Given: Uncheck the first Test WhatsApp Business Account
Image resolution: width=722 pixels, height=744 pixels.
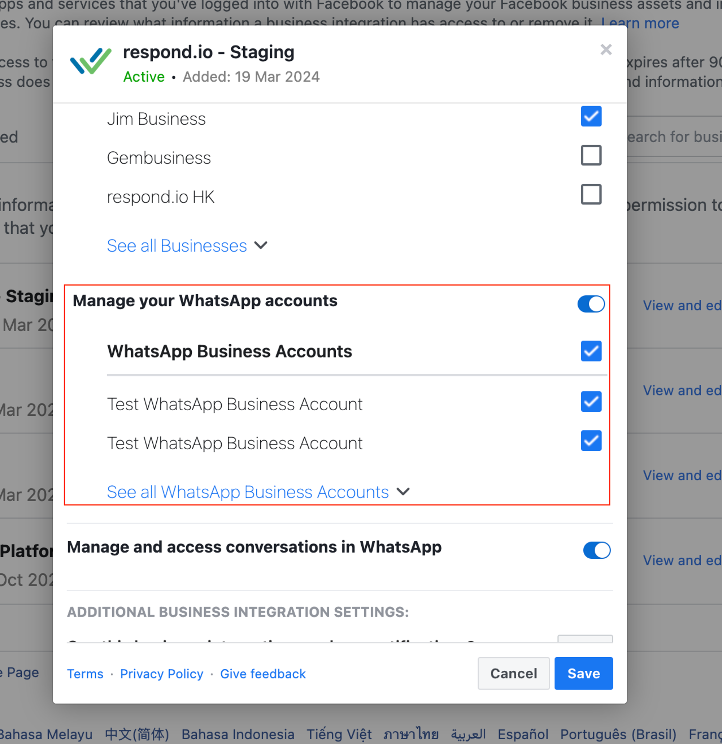Looking at the screenshot, I should (x=591, y=402).
